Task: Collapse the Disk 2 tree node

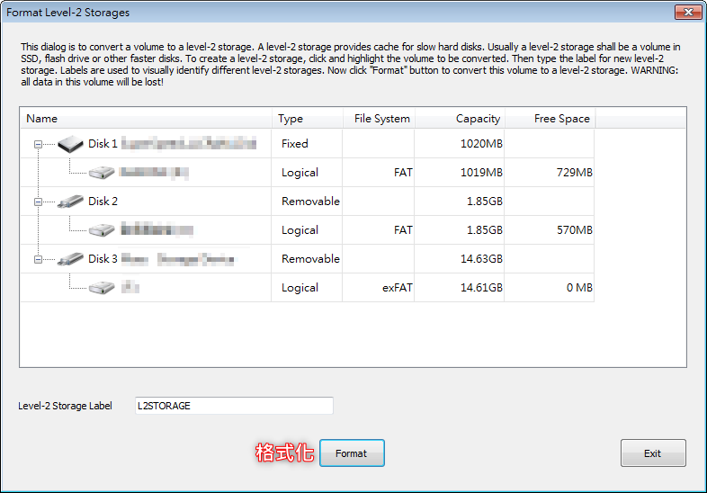Action: [x=39, y=202]
